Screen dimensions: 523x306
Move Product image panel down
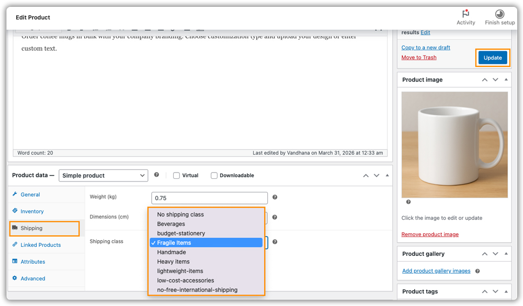[x=495, y=80]
